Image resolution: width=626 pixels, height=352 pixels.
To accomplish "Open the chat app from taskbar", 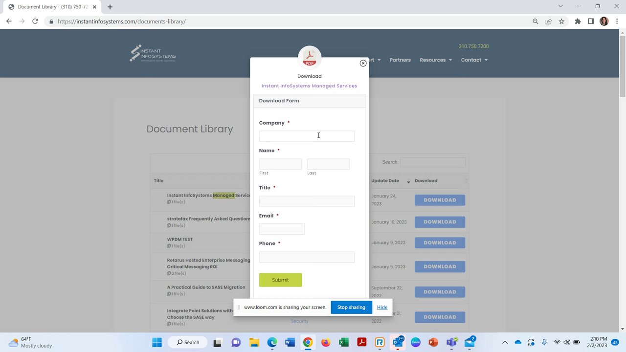I will click(x=236, y=342).
